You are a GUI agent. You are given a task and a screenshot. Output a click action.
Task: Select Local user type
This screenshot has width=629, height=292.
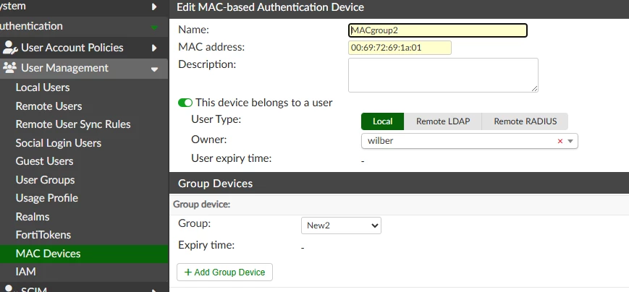point(382,121)
